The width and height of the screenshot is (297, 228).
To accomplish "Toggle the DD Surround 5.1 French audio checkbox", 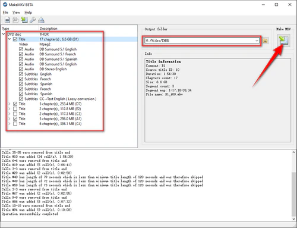I will [x=21, y=54].
